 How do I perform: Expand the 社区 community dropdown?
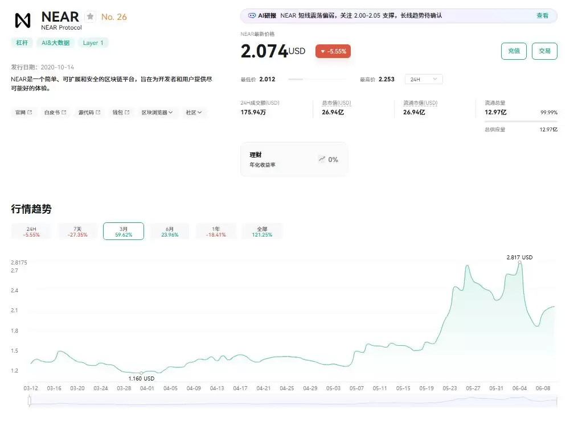[x=194, y=112]
